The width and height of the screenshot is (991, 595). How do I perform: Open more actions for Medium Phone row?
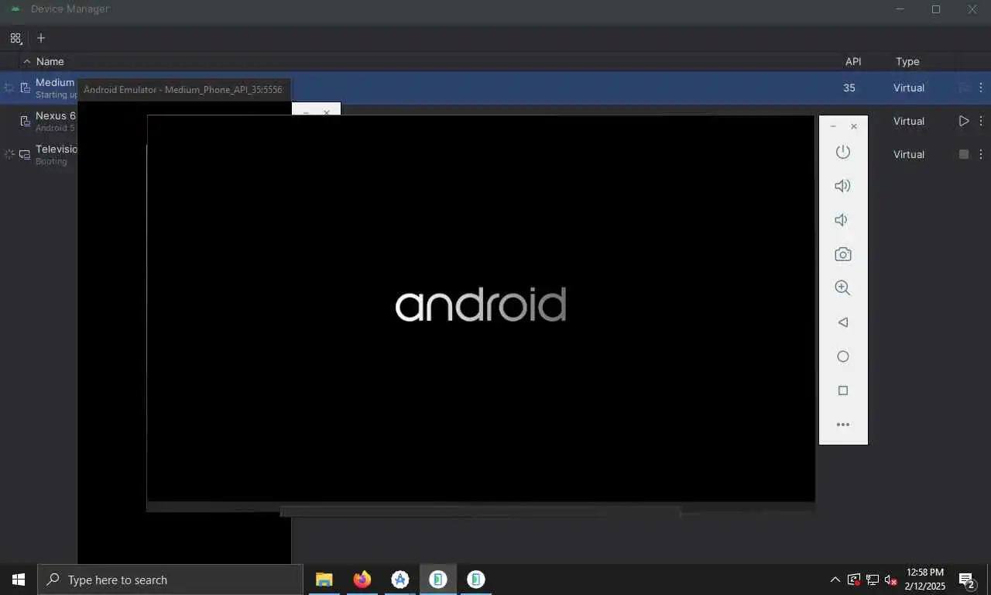tap(981, 88)
